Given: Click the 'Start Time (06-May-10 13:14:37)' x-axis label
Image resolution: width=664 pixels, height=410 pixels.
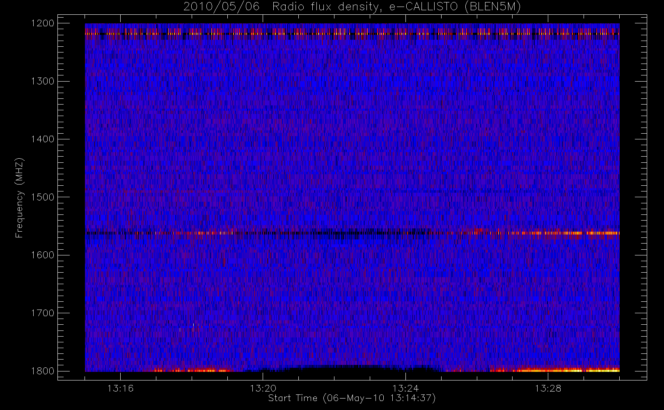Looking at the screenshot, I should pos(352,398).
